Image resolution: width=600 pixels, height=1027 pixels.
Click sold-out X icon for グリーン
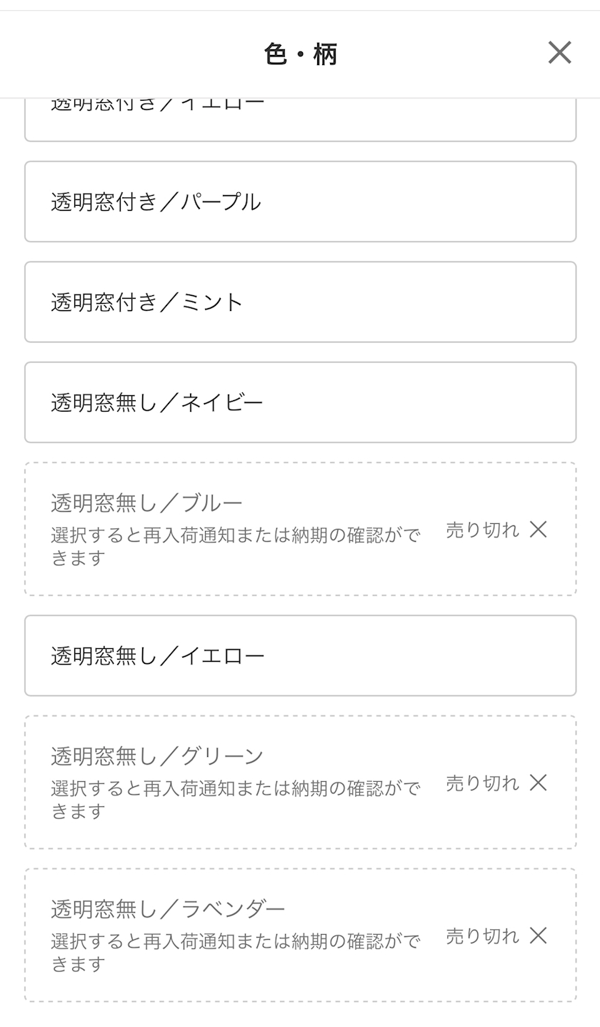[x=538, y=783]
